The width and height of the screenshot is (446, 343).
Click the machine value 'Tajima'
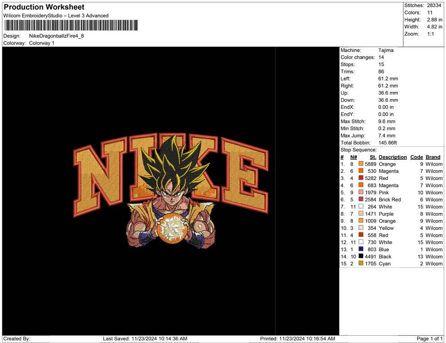coord(386,50)
